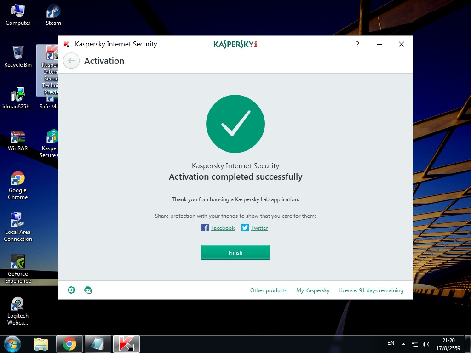
Task: Select the Recycle Bin icon
Action: point(18,57)
